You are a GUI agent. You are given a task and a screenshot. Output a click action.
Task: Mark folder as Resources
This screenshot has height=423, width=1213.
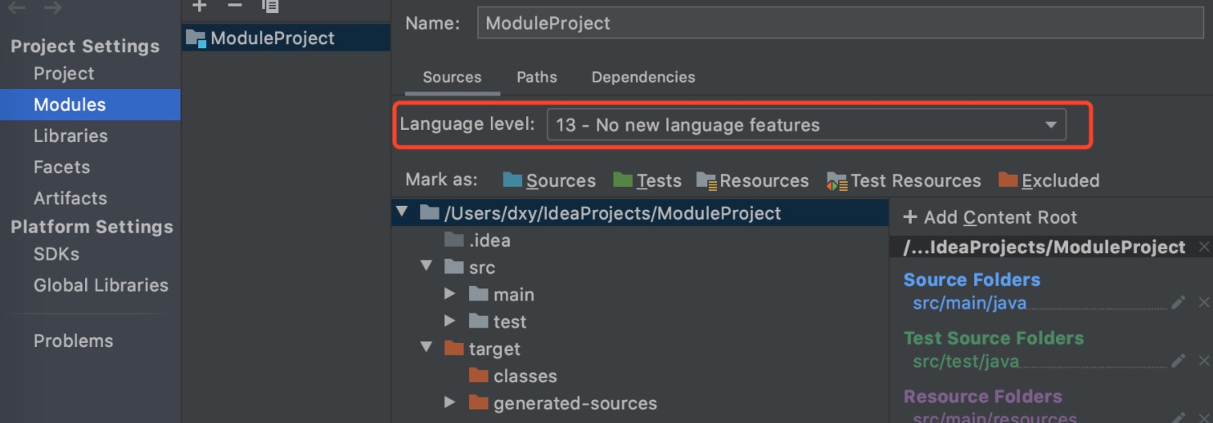pyautogui.click(x=752, y=180)
